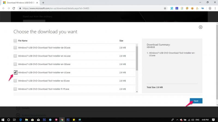Select the de-DE installer checkbox

15,48
